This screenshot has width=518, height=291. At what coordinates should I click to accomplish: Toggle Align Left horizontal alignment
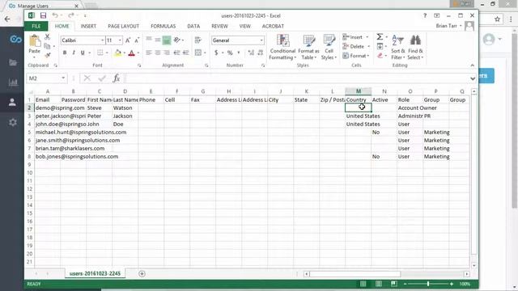pos(149,53)
